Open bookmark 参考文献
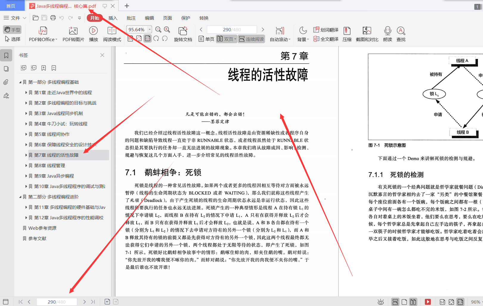 point(37,238)
